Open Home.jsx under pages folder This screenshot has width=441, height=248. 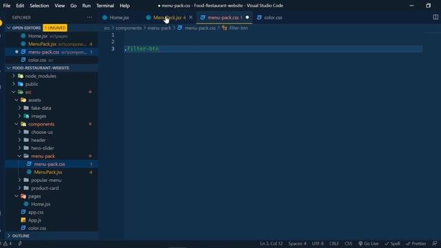click(52, 204)
